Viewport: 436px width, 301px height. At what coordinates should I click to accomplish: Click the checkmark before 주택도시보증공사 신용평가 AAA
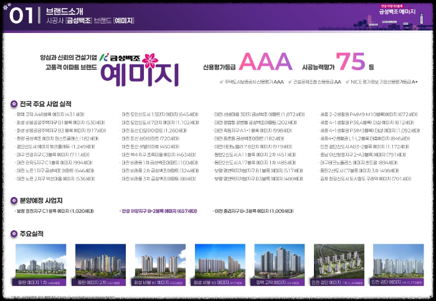pos(221,81)
